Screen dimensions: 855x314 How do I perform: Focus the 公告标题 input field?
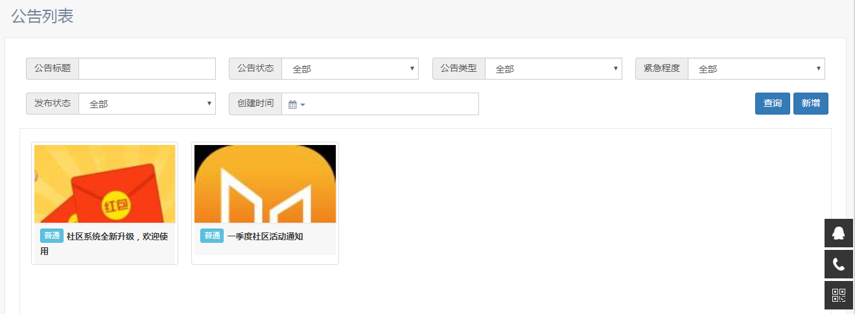(147, 69)
